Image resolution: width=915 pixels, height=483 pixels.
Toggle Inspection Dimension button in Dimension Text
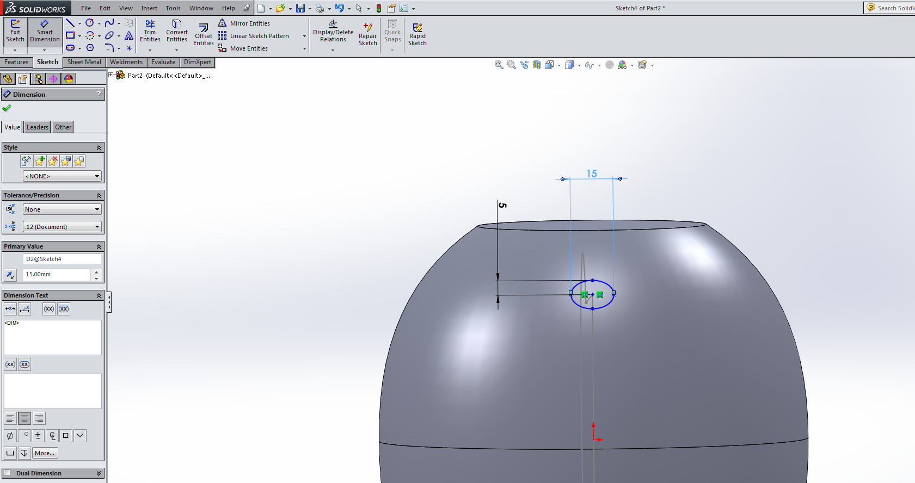point(64,309)
